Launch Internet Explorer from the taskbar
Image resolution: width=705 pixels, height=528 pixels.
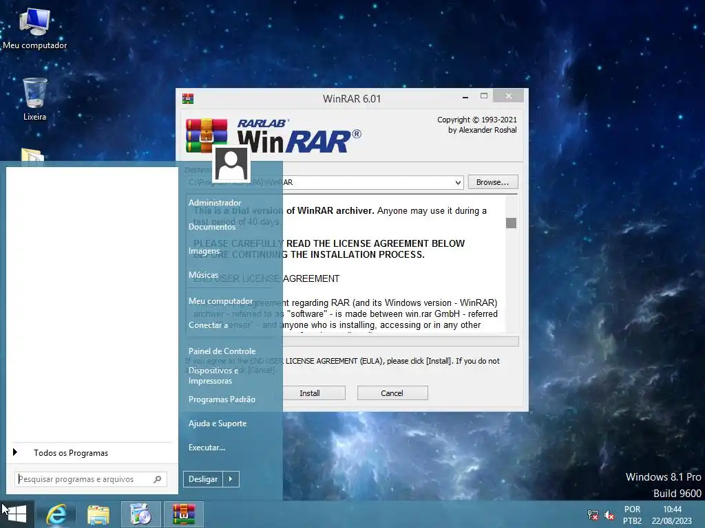pos(57,514)
